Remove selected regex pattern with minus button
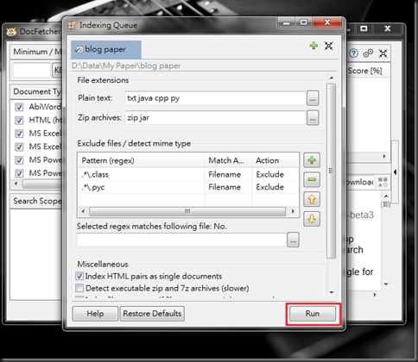The height and width of the screenshot is (362, 418). (312, 179)
